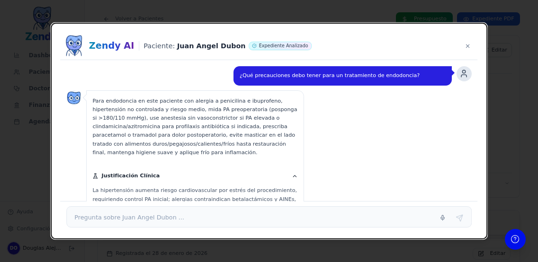Click the calendar icon beside 'Registrada el 28 de enero'
The width and height of the screenshot is (538, 262).
coord(109,253)
